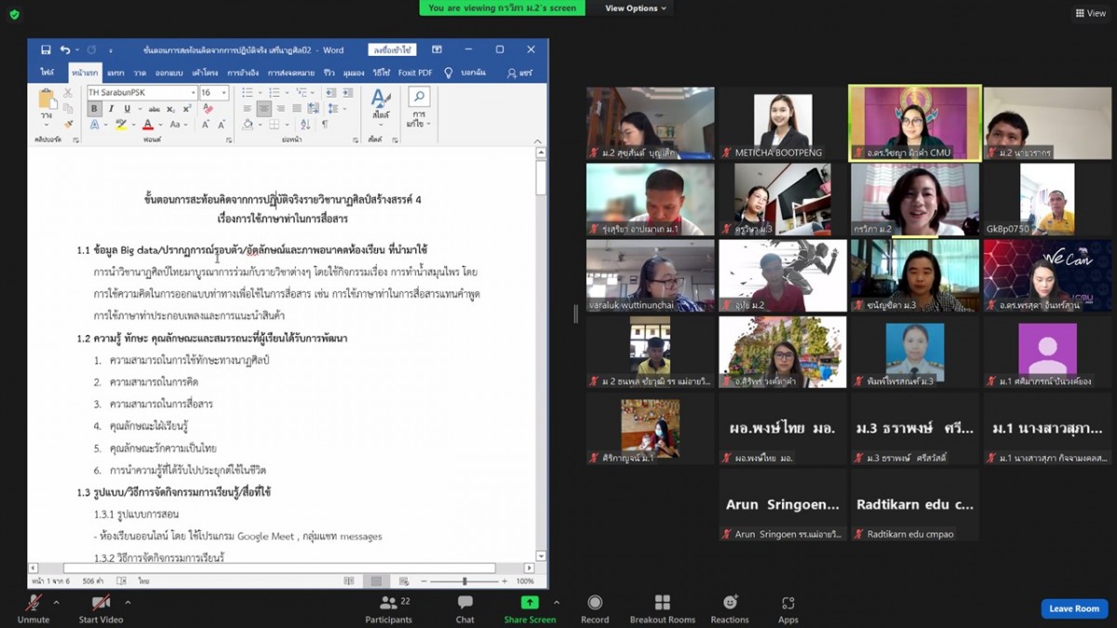This screenshot has width=1117, height=628.
Task: Select the METICHA BOOTPENG video thumbnail
Action: click(782, 123)
